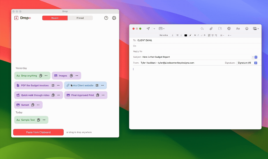Open the emoji picker in Mail

[x=247, y=29]
